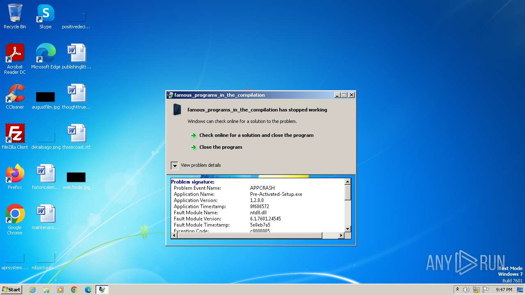Launch Windows Media Player from the taskbar
Screen dimensions: 525x295
pyautogui.click(x=60, y=290)
